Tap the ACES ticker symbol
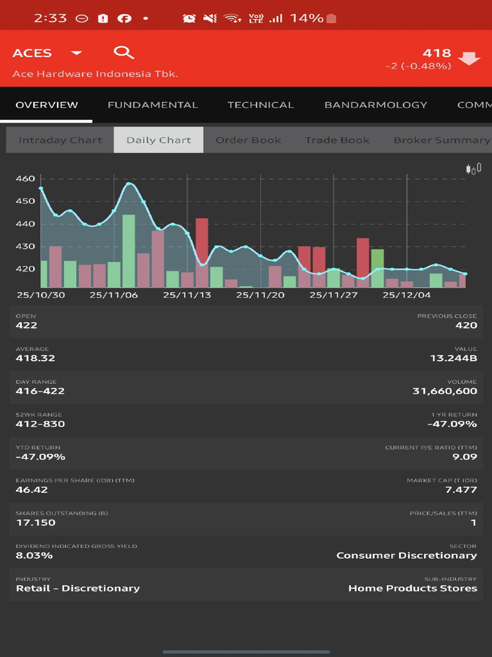Screen dimensions: 492x657 tap(32, 53)
